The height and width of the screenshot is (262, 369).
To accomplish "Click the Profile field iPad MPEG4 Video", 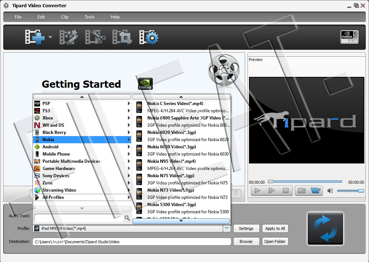I will 128,228.
